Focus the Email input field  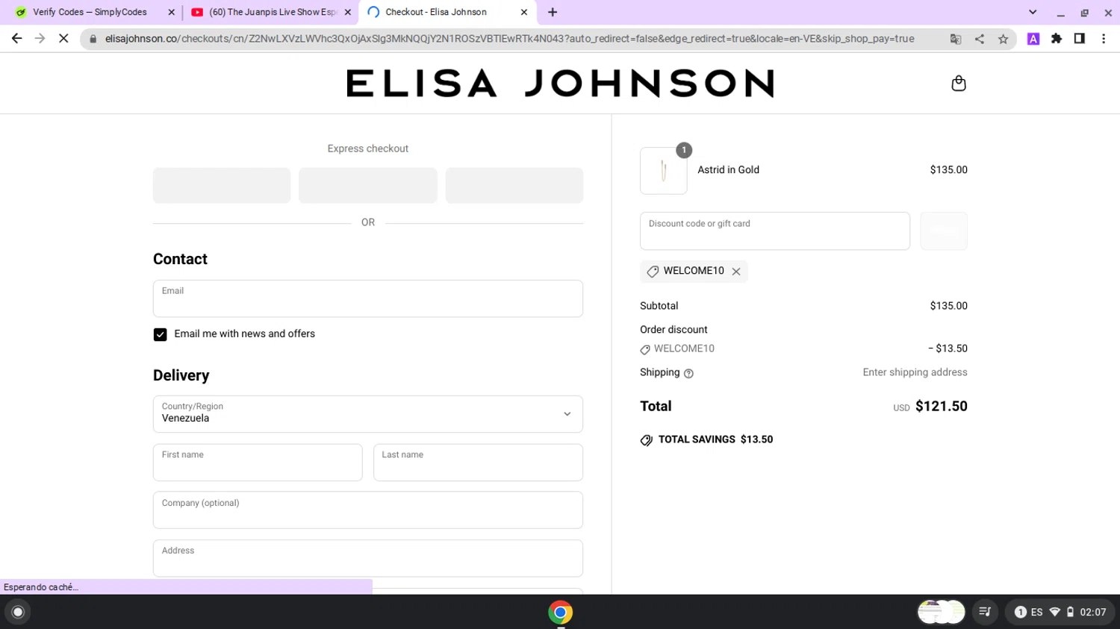[367, 298]
